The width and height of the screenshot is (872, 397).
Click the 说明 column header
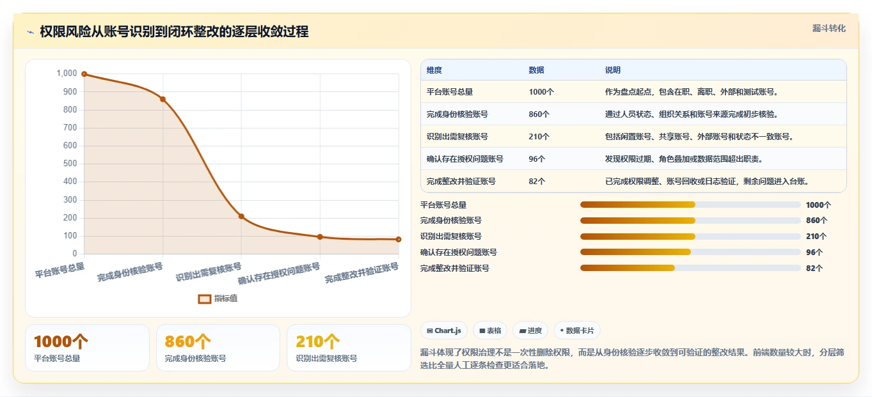click(x=613, y=70)
